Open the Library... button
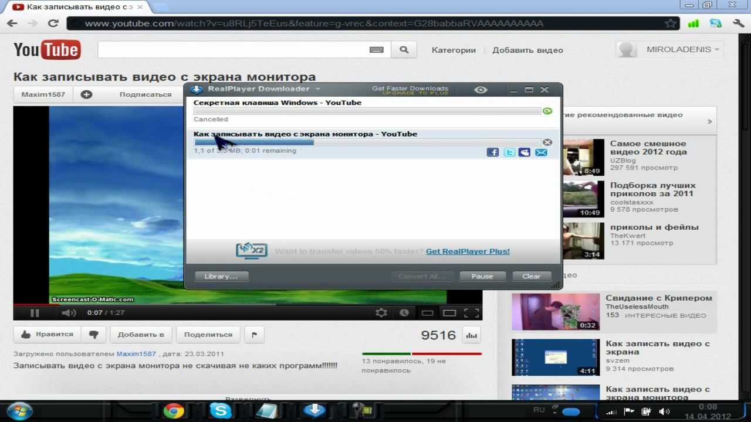751x422 pixels. [x=221, y=276]
